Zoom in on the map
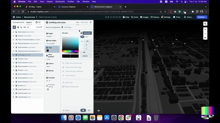 point(205,29)
